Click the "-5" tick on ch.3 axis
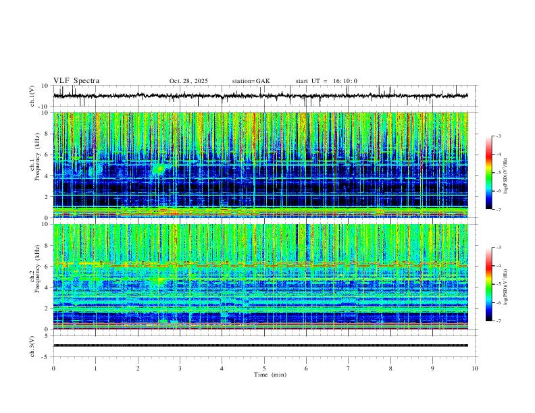The width and height of the screenshot is (535, 413). pyautogui.click(x=46, y=357)
